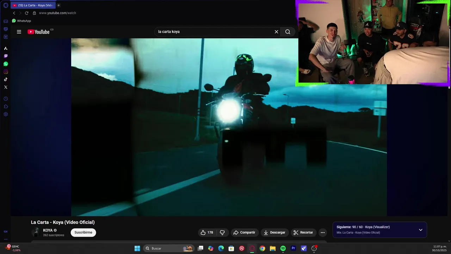Viewport: 451px width, 254px height.
Task: Click Suscribirme to subscribe to KOYA
Action: (x=84, y=232)
